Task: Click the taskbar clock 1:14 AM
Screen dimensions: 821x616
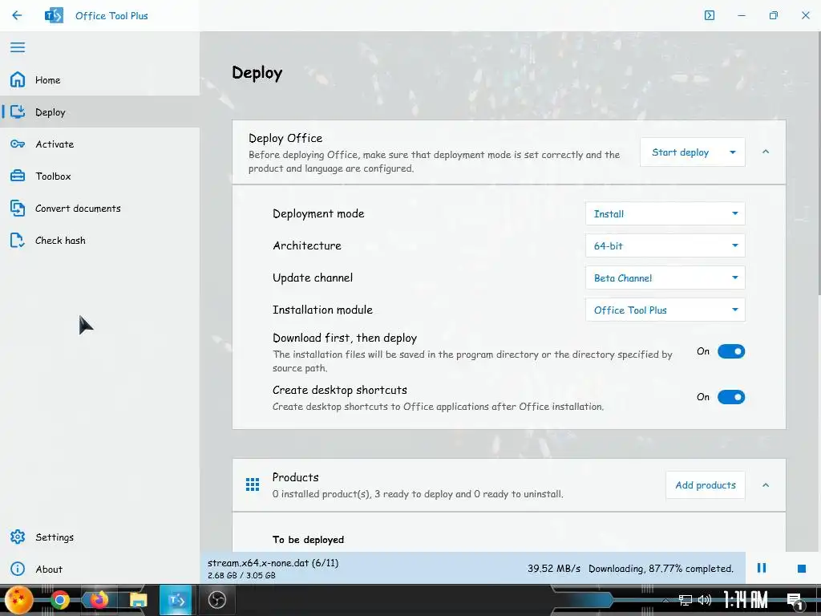Action: (746, 600)
